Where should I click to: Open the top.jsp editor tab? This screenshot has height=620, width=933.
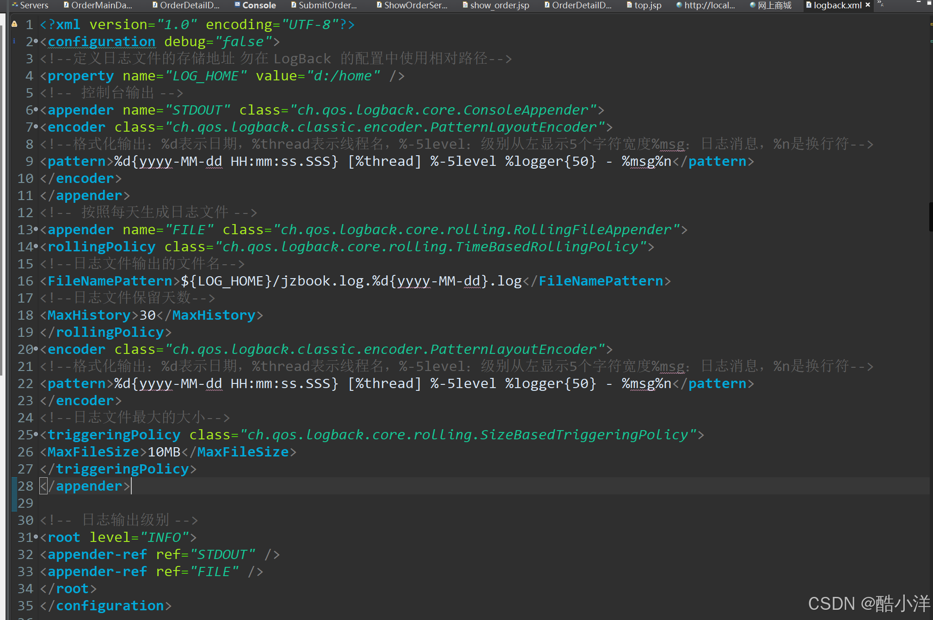pyautogui.click(x=648, y=5)
